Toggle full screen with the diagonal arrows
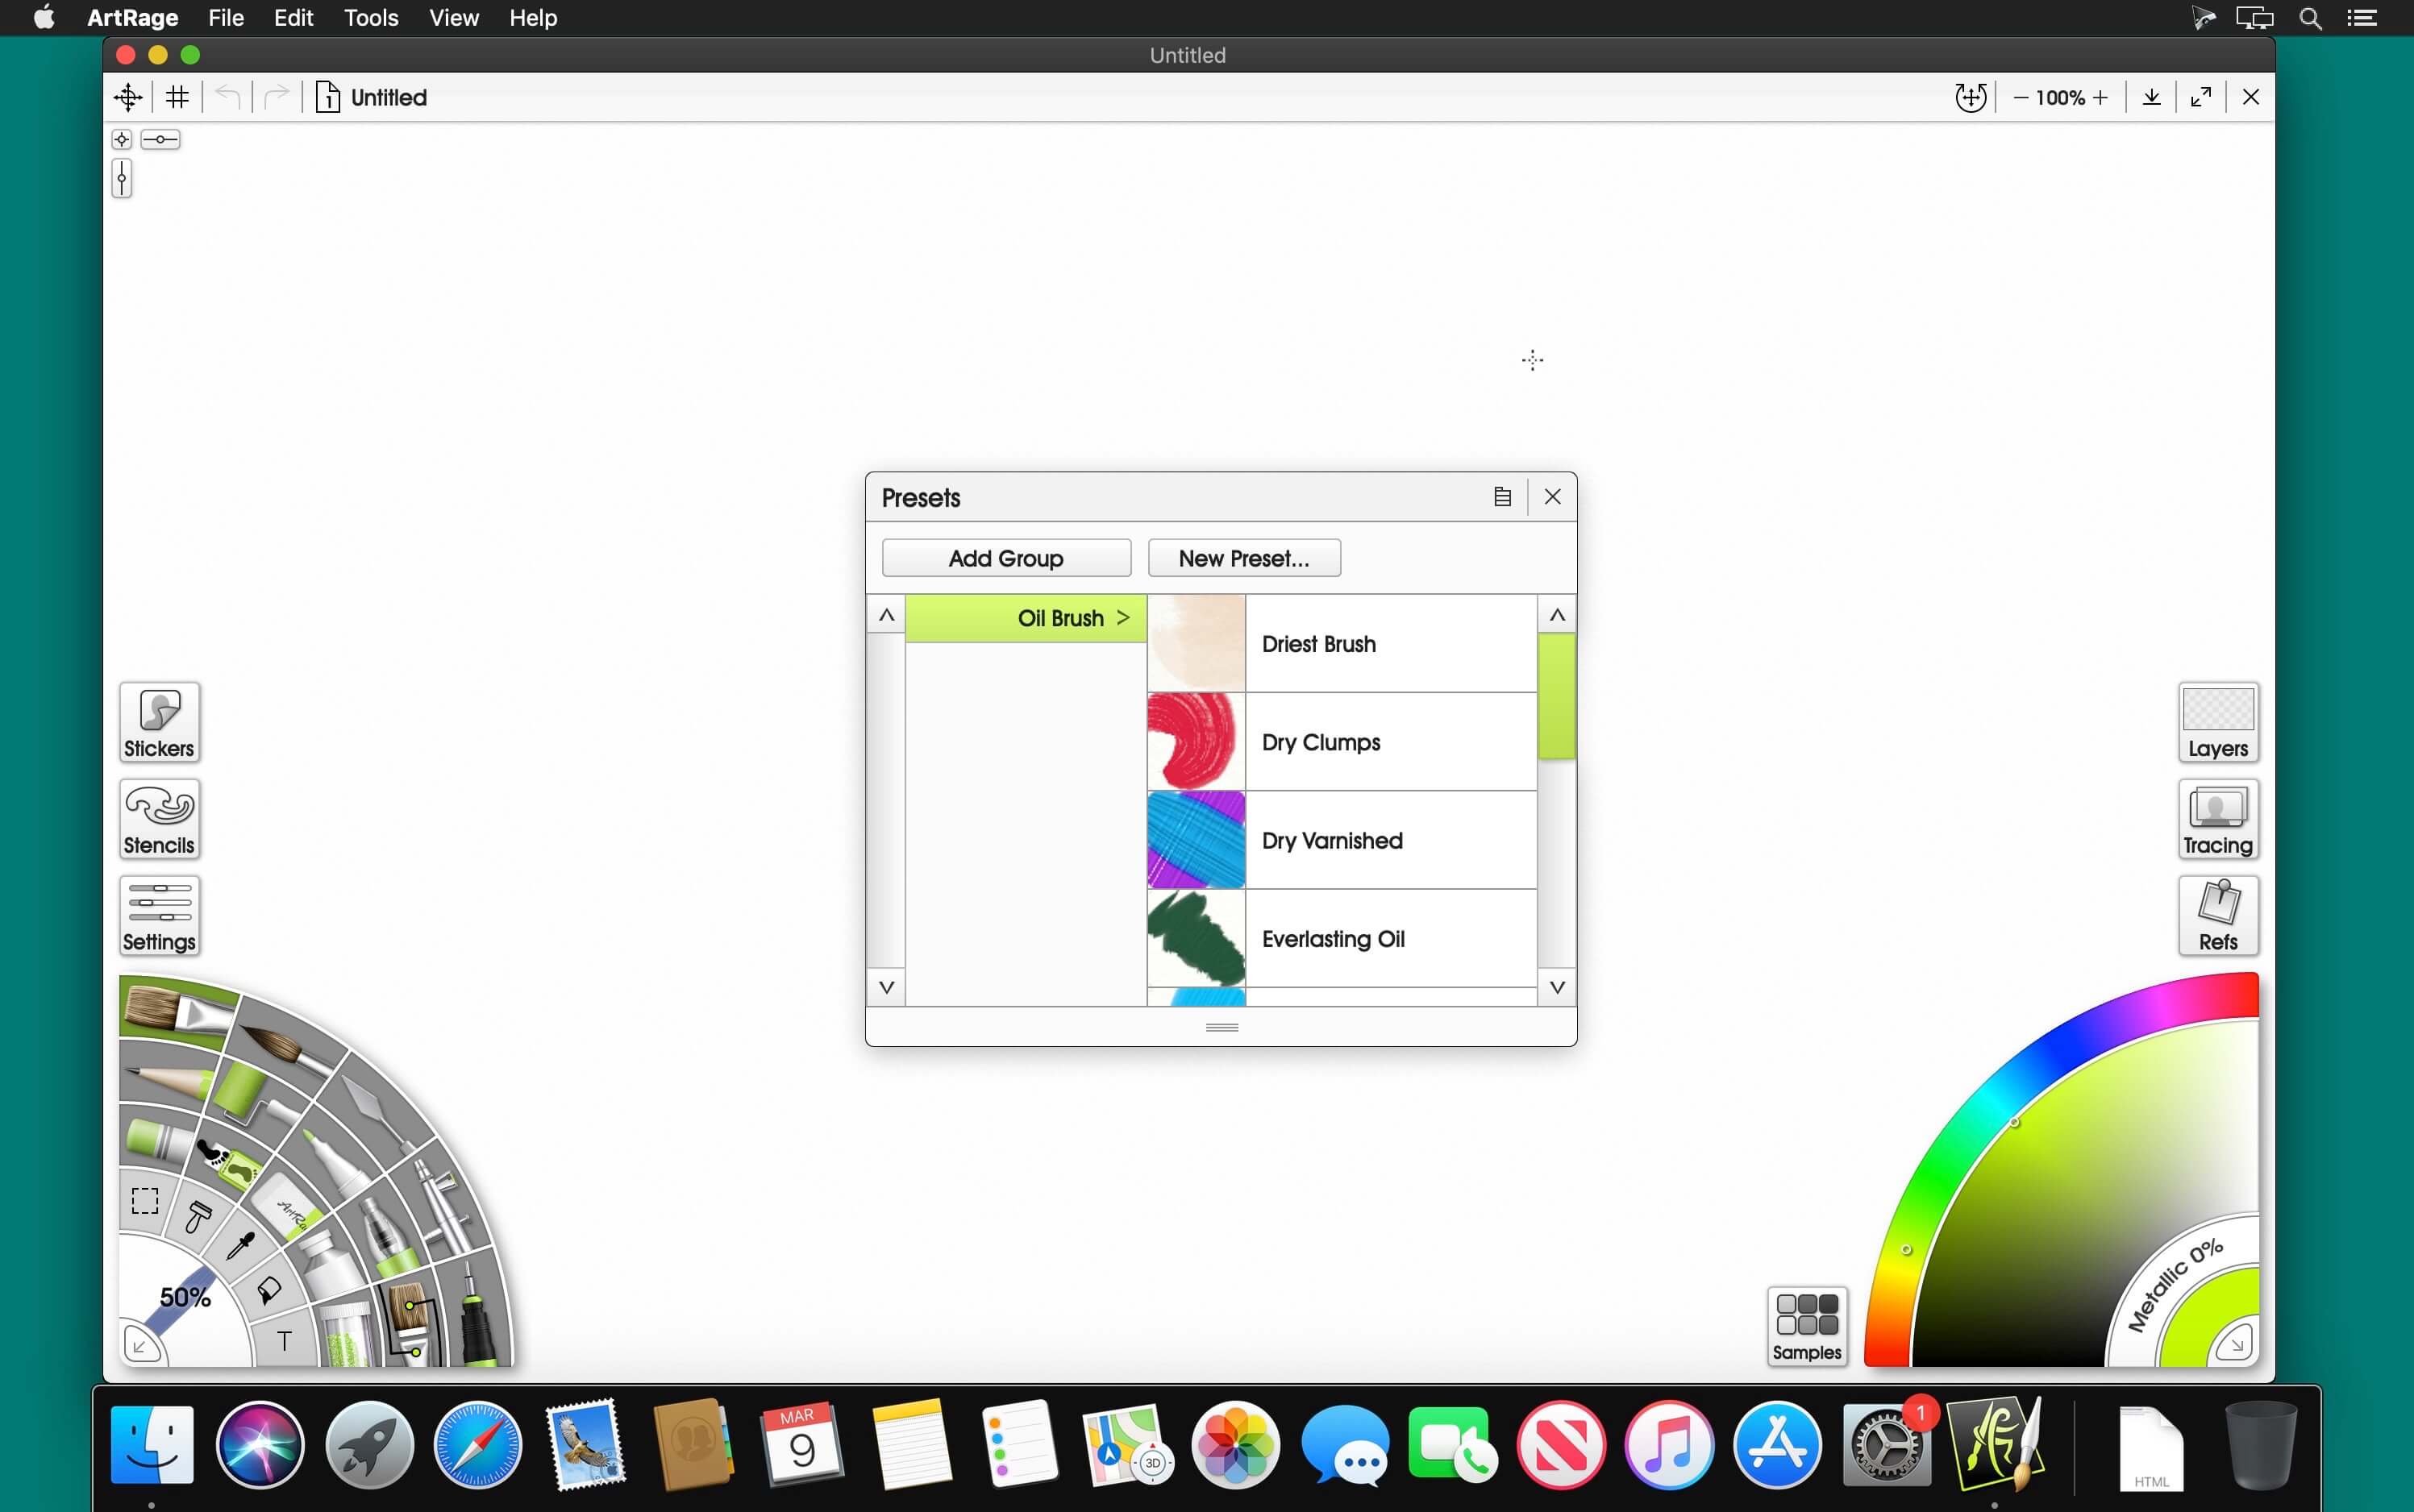 point(2201,97)
